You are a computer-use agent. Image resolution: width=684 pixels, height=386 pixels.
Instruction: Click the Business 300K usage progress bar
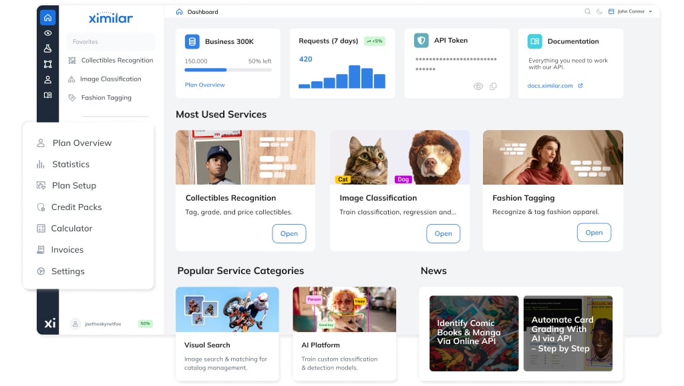click(x=228, y=69)
